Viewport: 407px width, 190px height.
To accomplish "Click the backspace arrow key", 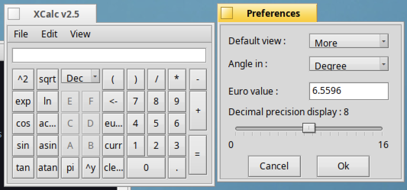I will 113,101.
